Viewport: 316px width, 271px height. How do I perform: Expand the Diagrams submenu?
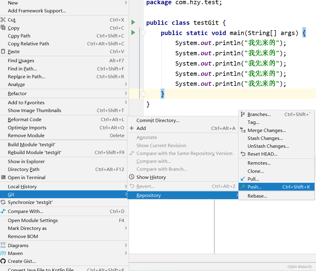(x=126, y=245)
